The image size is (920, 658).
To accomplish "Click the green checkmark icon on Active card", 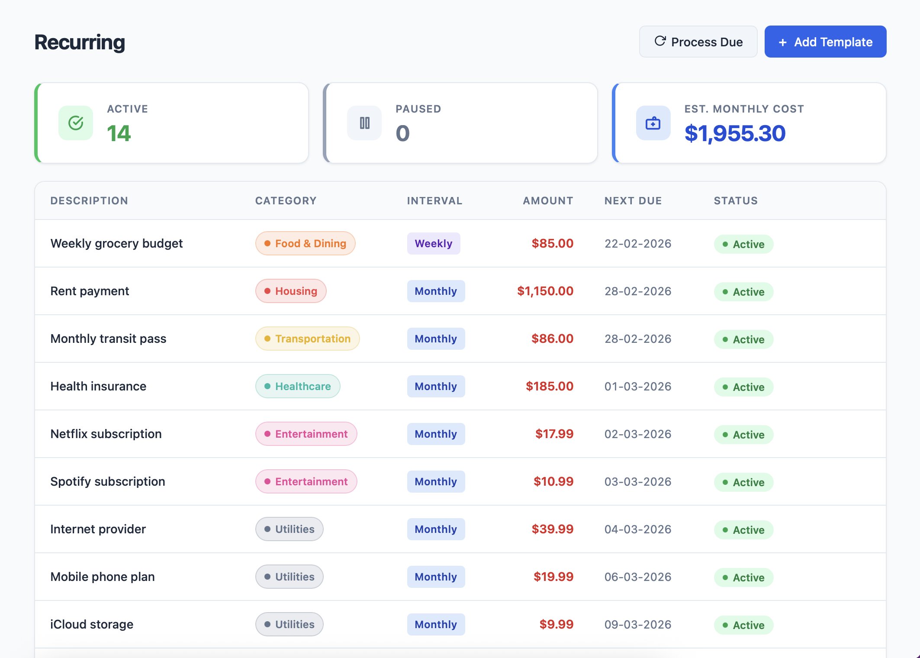I will tap(75, 123).
